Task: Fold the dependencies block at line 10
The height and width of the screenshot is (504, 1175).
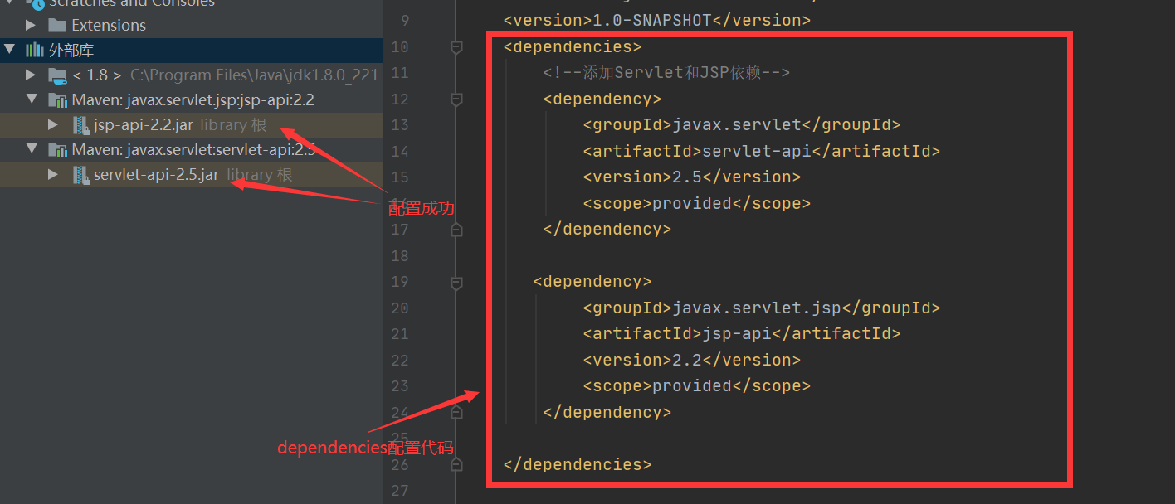Action: pyautogui.click(x=456, y=46)
